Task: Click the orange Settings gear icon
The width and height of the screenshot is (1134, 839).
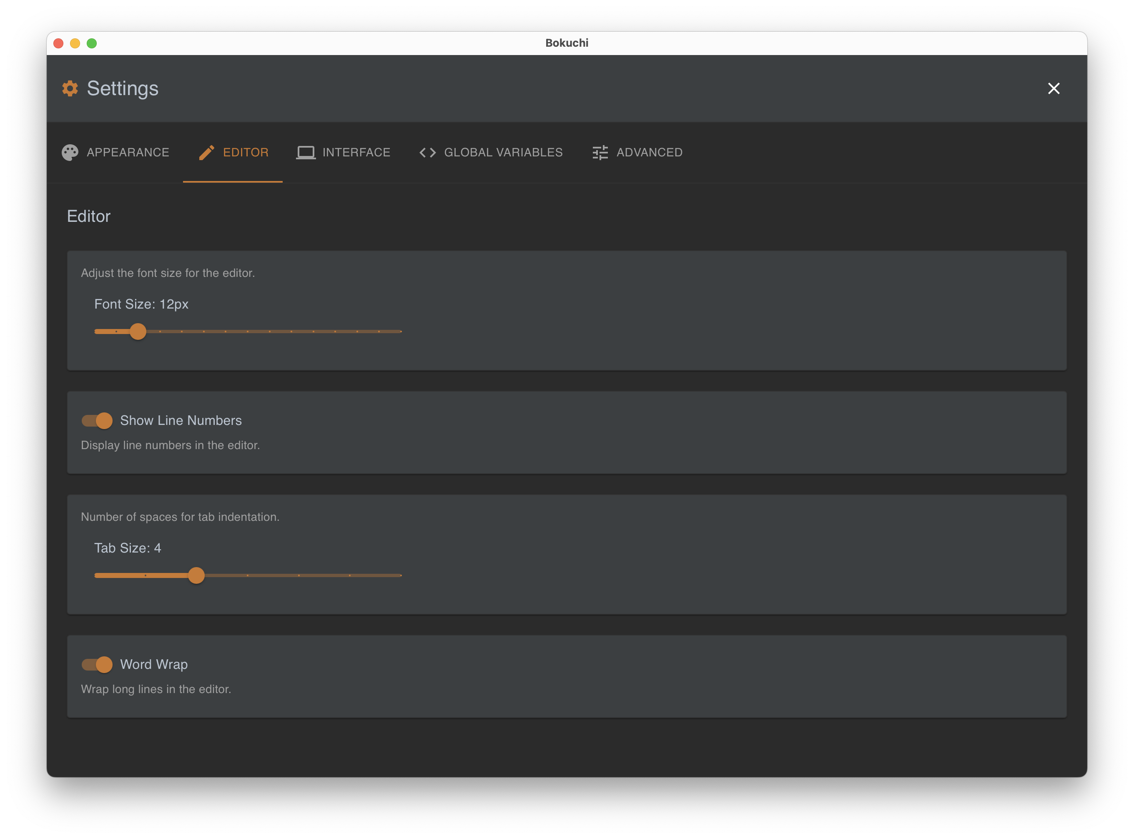Action: point(70,88)
